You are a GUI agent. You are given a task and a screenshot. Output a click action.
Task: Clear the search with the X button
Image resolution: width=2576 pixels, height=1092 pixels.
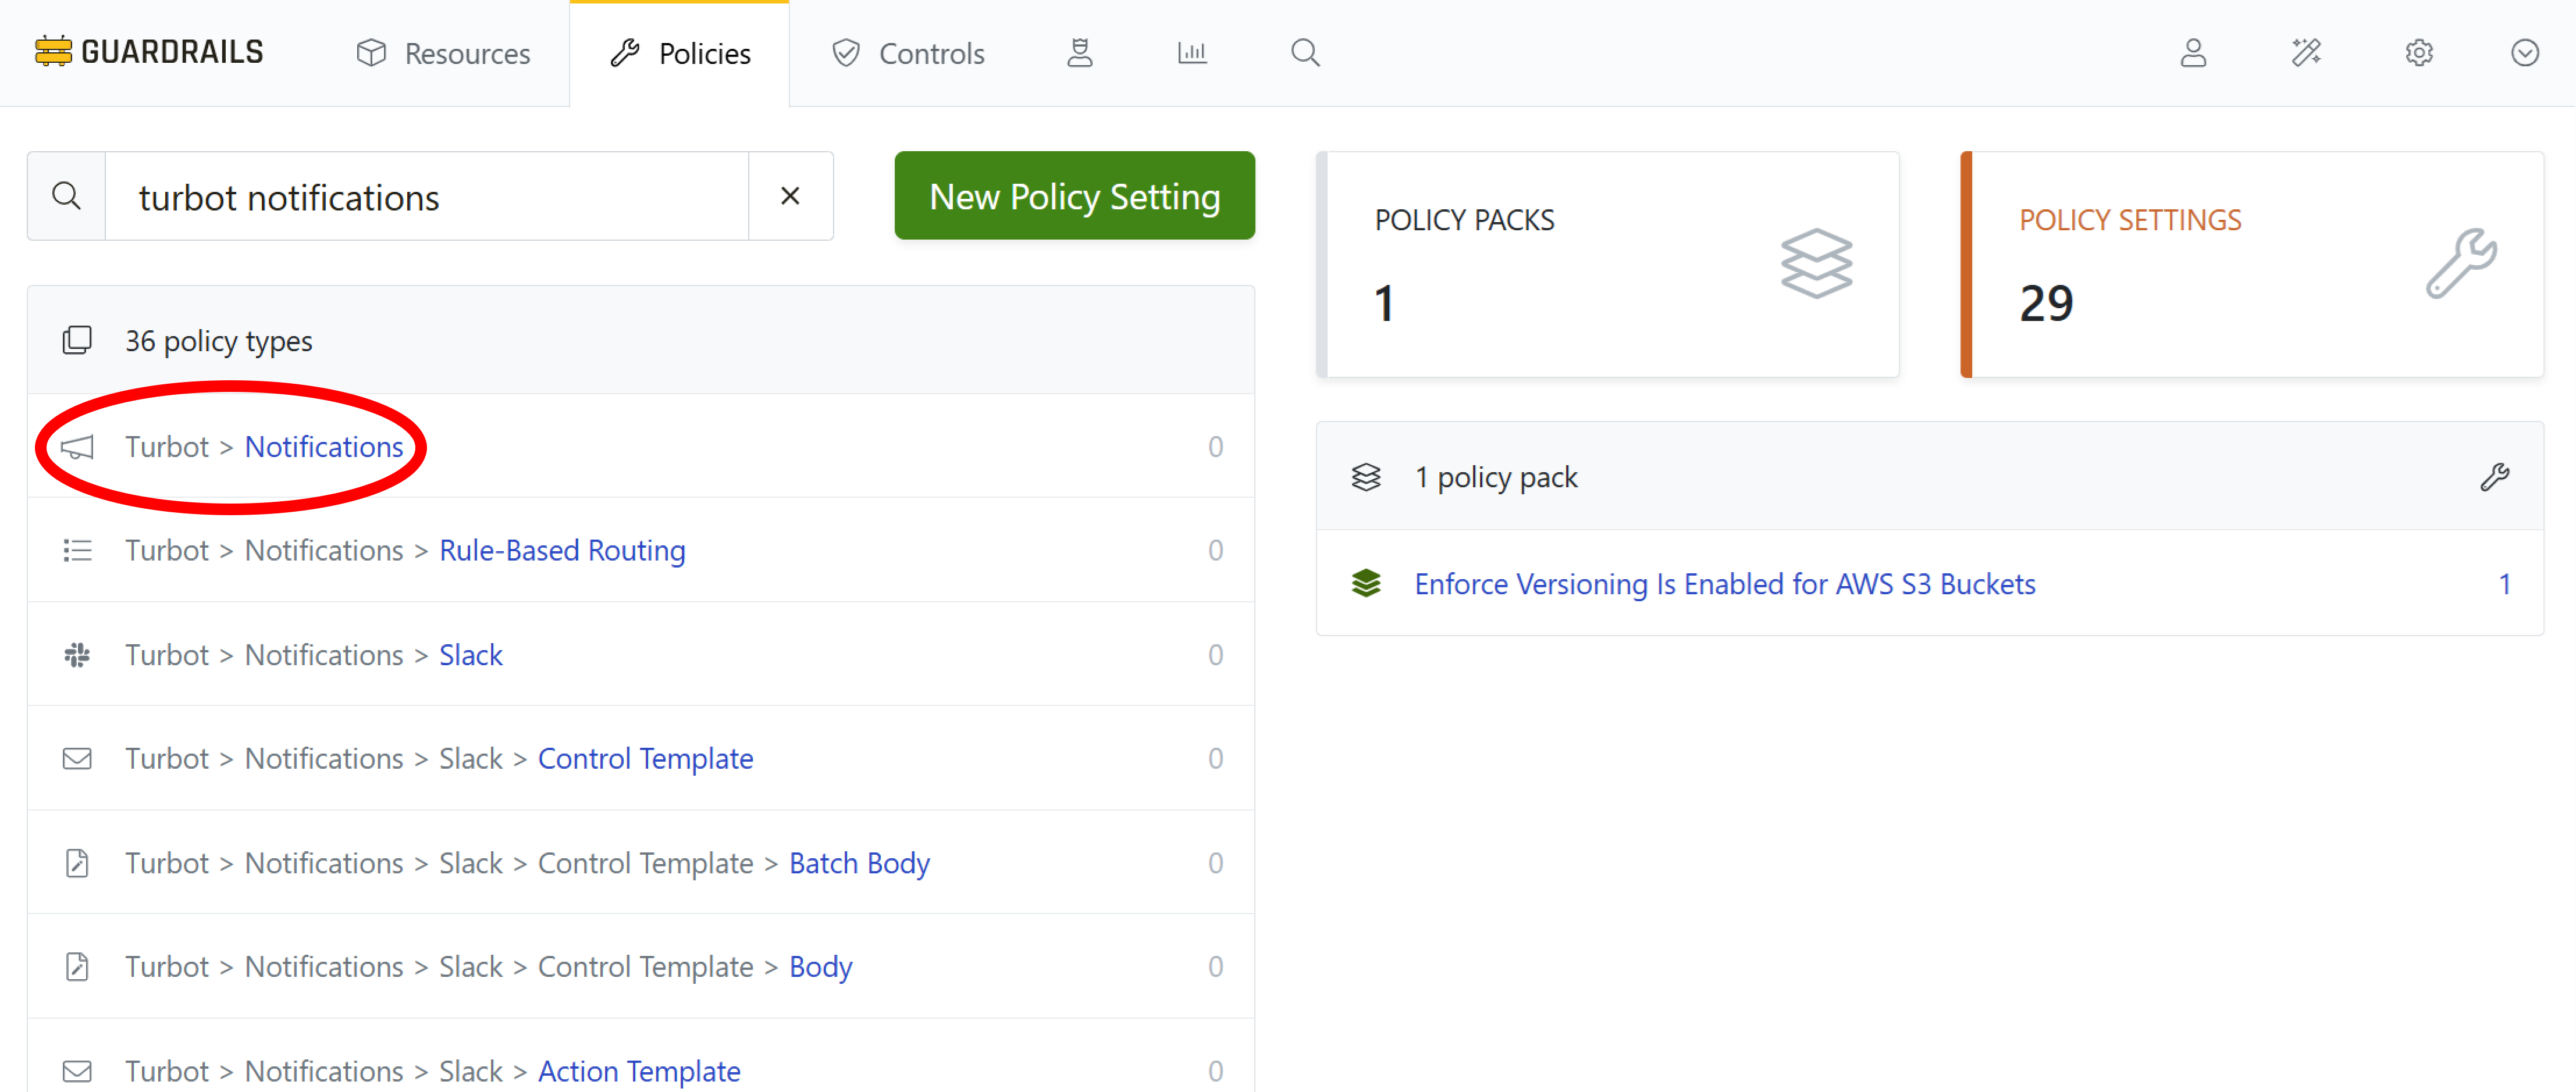click(790, 196)
